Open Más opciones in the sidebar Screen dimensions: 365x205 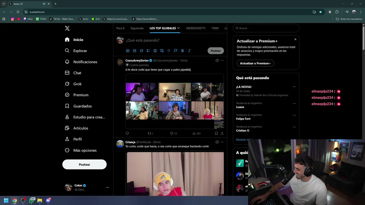point(81,150)
